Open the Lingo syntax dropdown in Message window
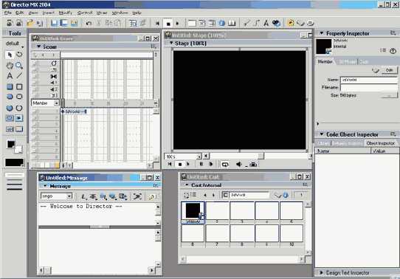Viewport: 400px width, 279px height. coord(69,196)
